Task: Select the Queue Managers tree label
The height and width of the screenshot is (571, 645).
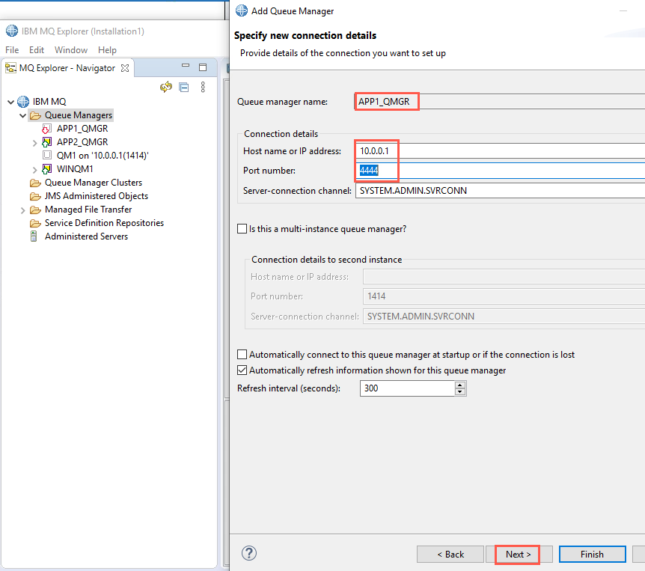Action: click(x=79, y=115)
